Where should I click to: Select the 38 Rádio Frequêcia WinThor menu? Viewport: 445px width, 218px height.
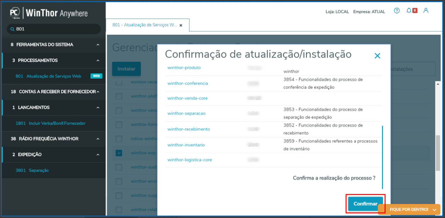[54, 139]
